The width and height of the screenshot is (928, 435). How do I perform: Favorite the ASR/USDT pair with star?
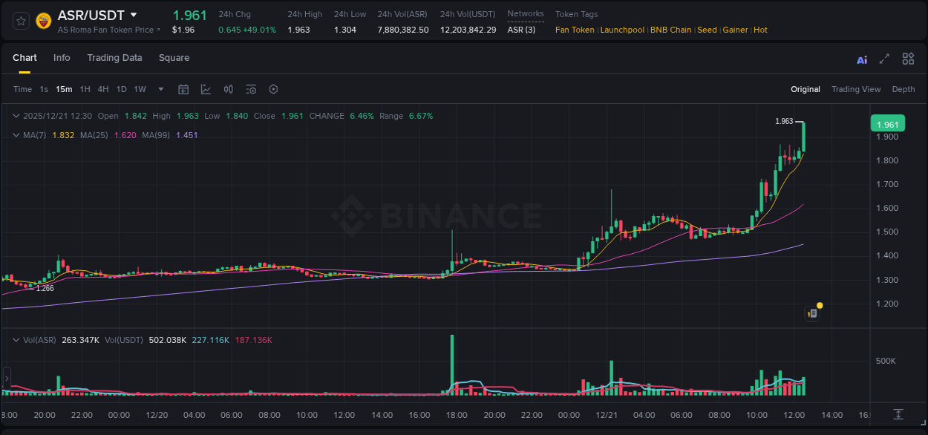coord(20,20)
